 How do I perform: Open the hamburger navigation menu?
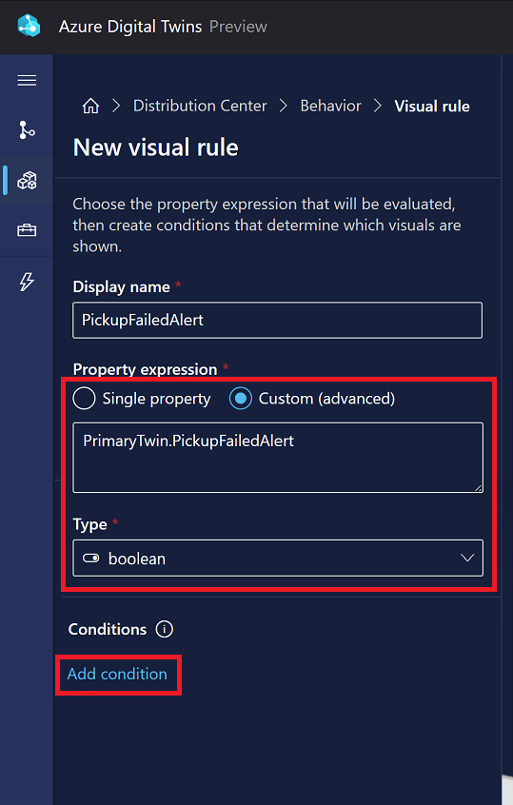[x=27, y=81]
